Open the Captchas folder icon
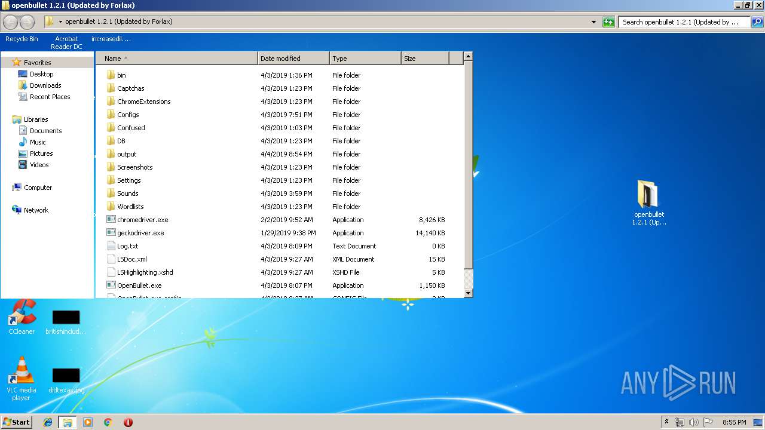The height and width of the screenshot is (430, 765). pos(111,88)
